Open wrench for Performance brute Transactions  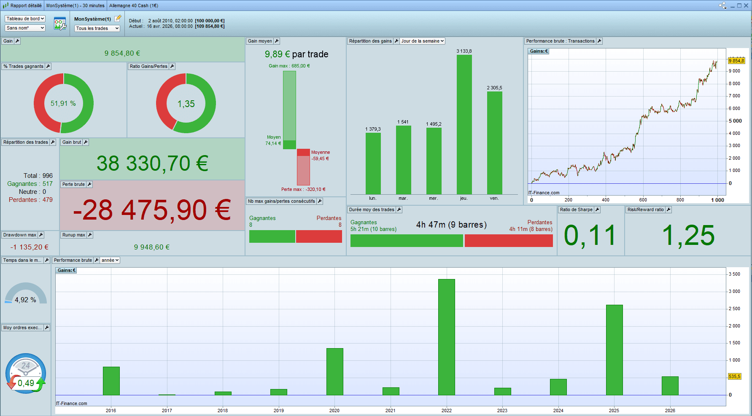tap(599, 41)
